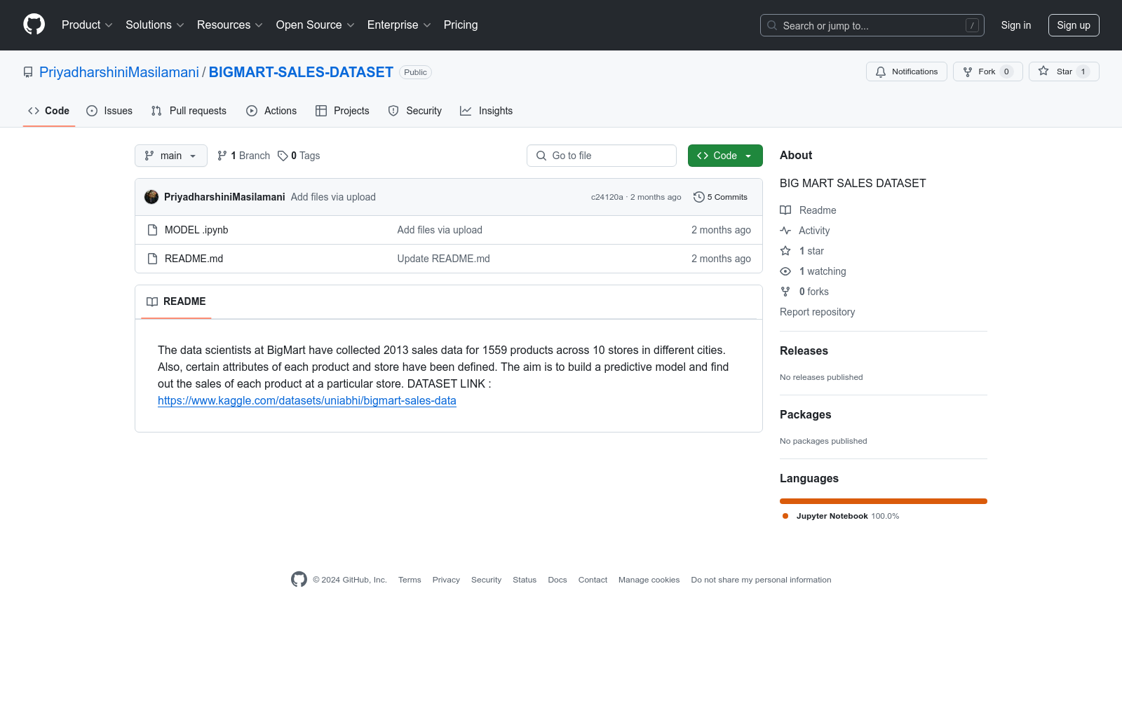The height and width of the screenshot is (701, 1122).
Task: Open the Packages section heading
Action: 805,414
